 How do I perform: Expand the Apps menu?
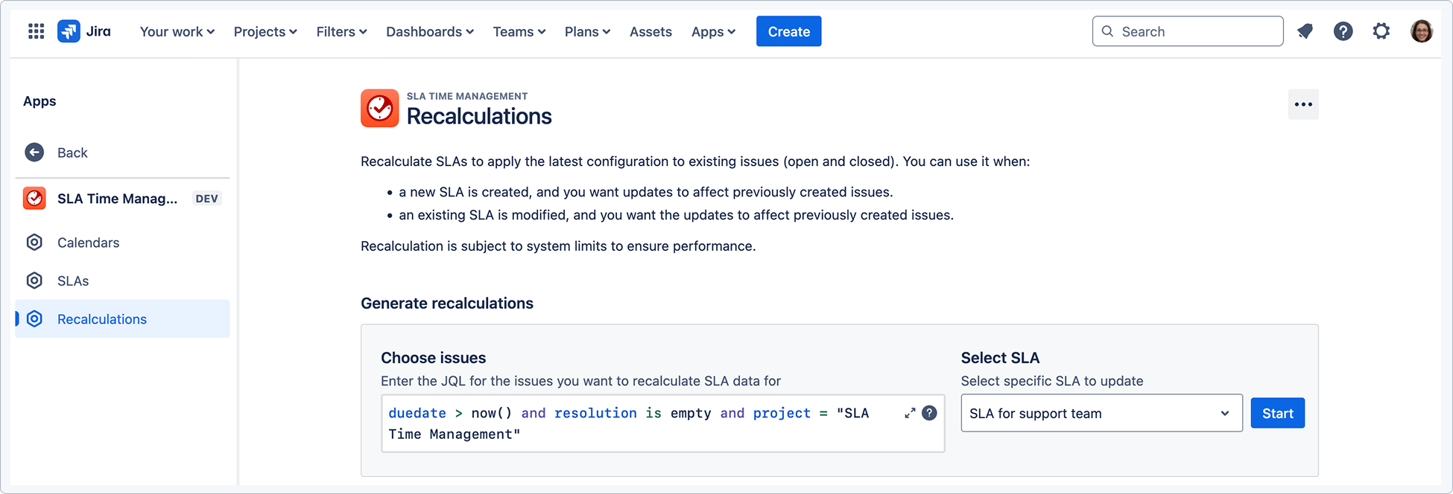[713, 31]
